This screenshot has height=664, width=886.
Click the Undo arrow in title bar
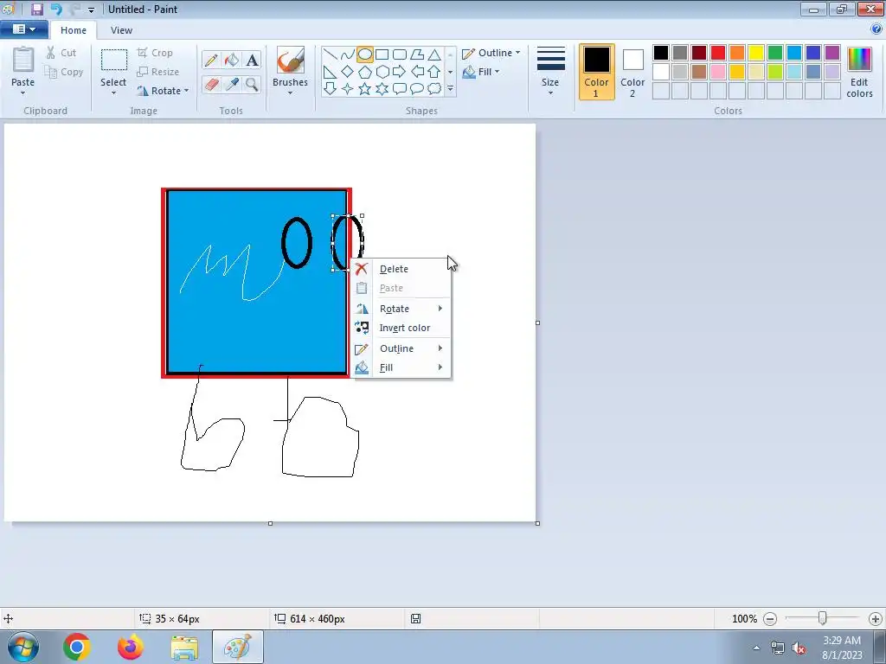[56, 9]
